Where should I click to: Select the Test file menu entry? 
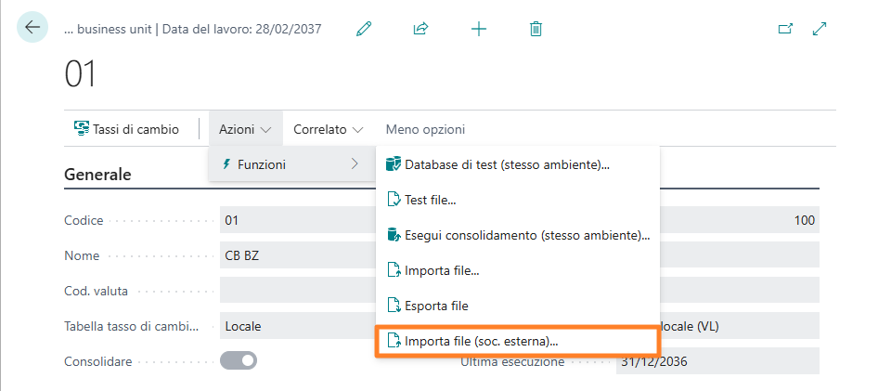coord(431,200)
